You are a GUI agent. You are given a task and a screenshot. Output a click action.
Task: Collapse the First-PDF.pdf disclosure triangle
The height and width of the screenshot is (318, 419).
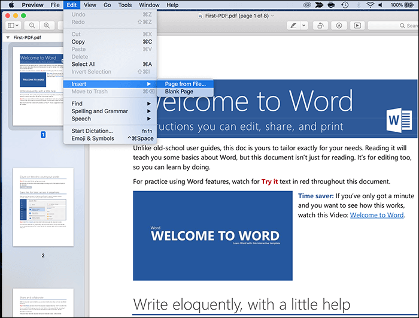click(x=7, y=37)
